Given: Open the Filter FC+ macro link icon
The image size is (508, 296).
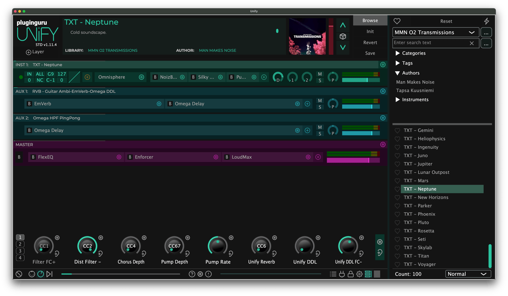Looking at the screenshot, I should click(57, 253).
